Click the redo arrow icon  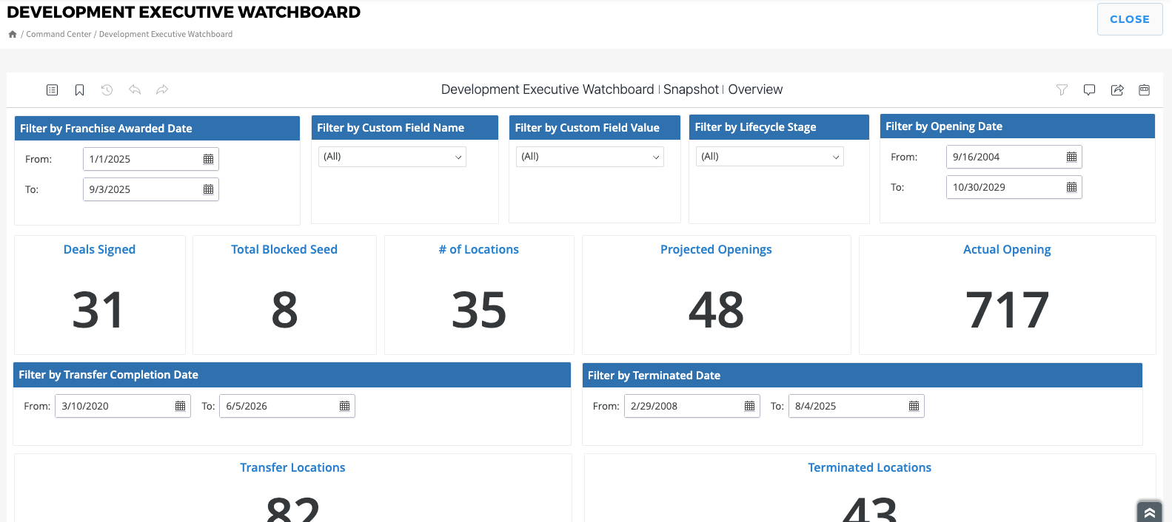click(x=162, y=90)
